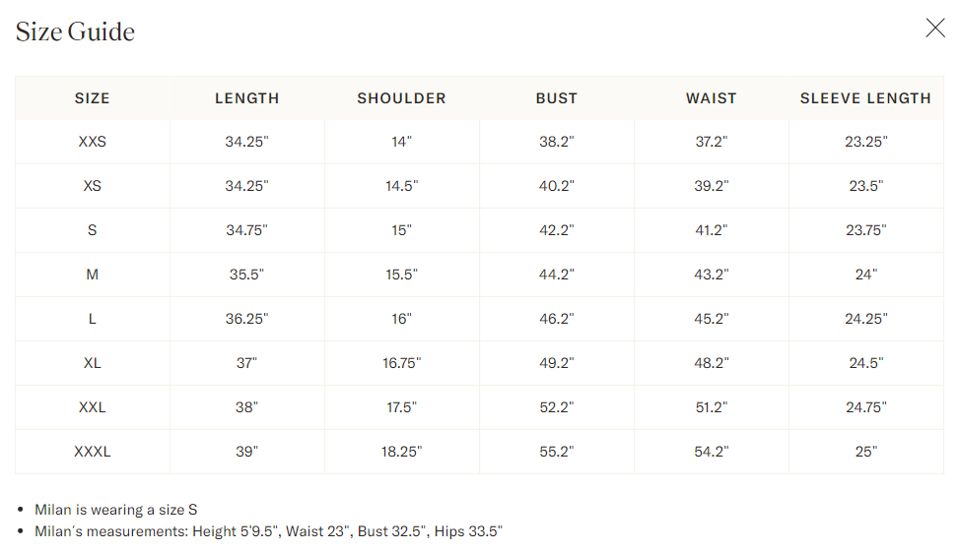This screenshot has height=552, width=958.
Task: Click the 'Milan is wearing a size S' note
Action: click(x=116, y=510)
